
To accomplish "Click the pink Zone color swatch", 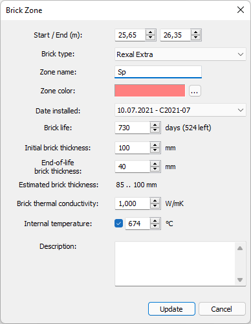I will (x=150, y=91).
